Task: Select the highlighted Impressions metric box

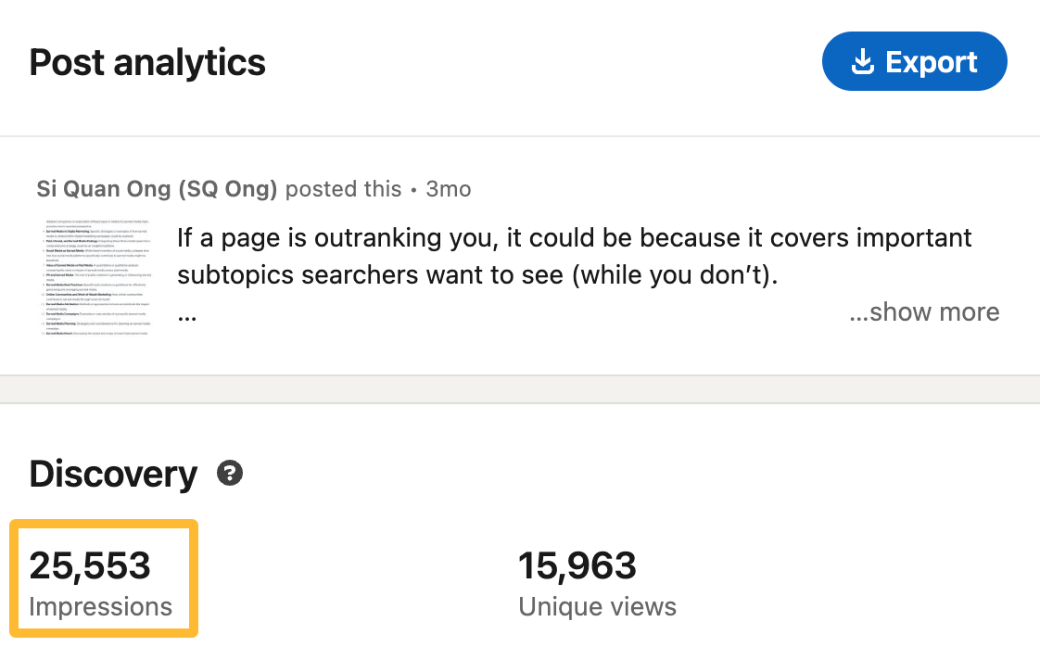Action: 104,577
